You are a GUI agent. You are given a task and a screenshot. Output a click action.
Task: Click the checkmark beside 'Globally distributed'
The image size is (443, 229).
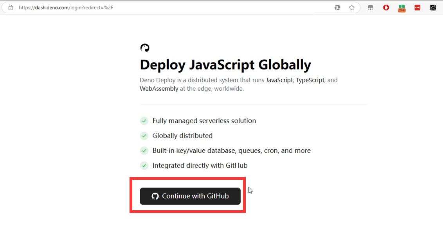144,136
